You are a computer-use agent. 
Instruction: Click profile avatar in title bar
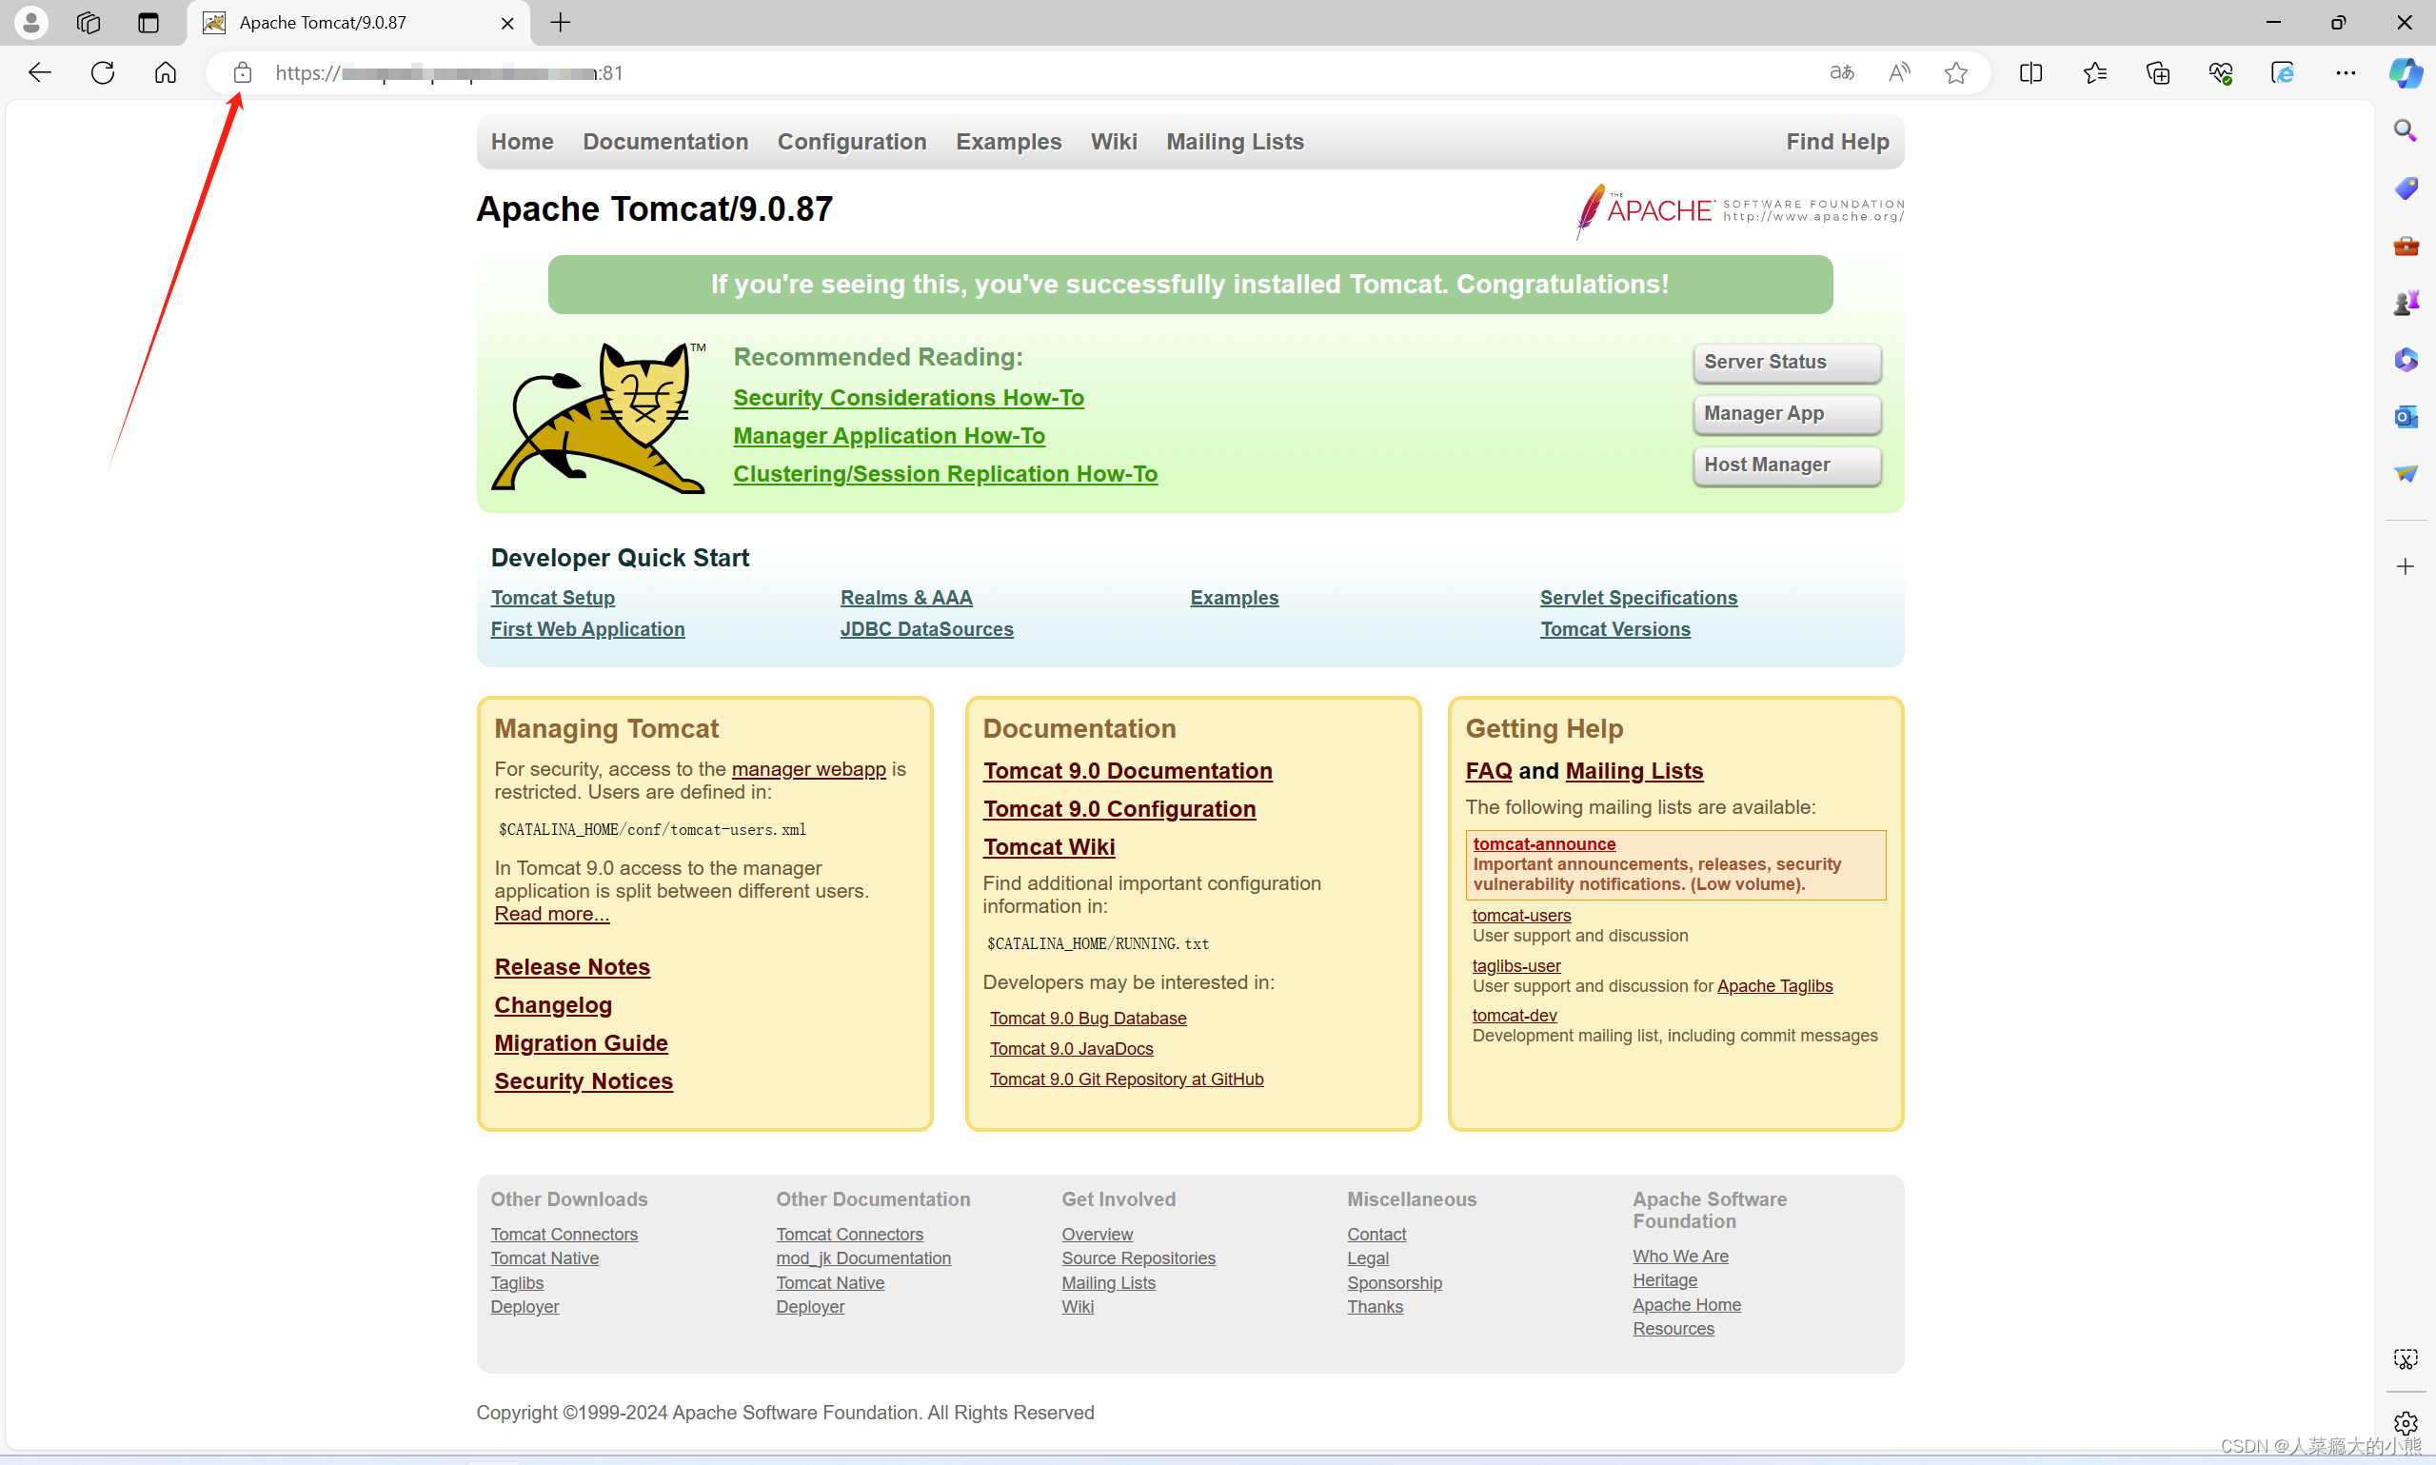click(30, 22)
